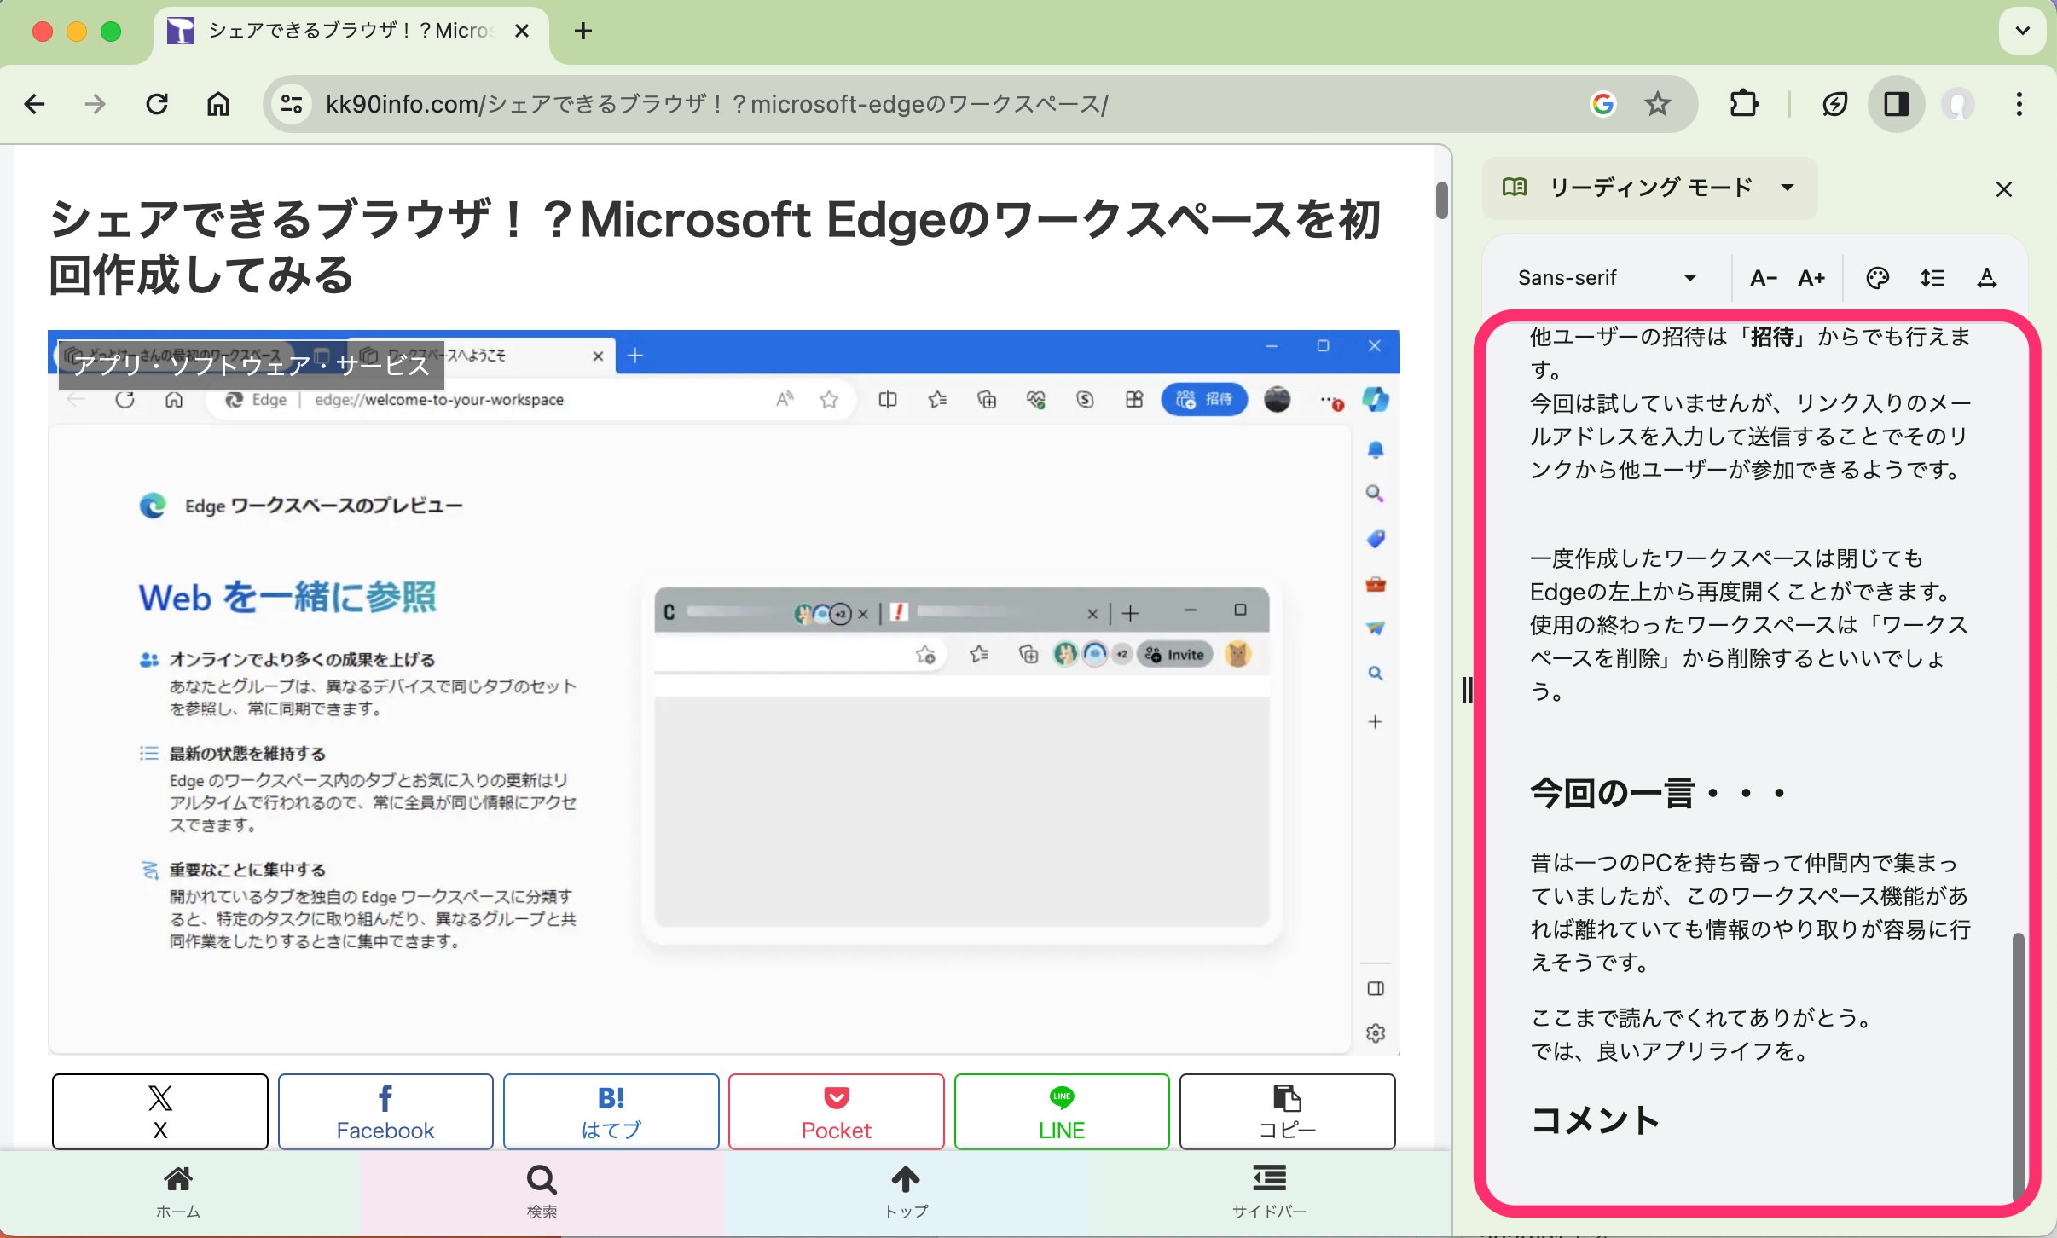Share the article on Facebook
The width and height of the screenshot is (2057, 1238).
tap(385, 1112)
